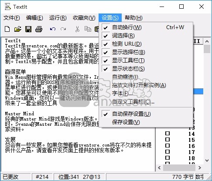Print the document with the printer icon
212x181 pixels.
click(39, 29)
